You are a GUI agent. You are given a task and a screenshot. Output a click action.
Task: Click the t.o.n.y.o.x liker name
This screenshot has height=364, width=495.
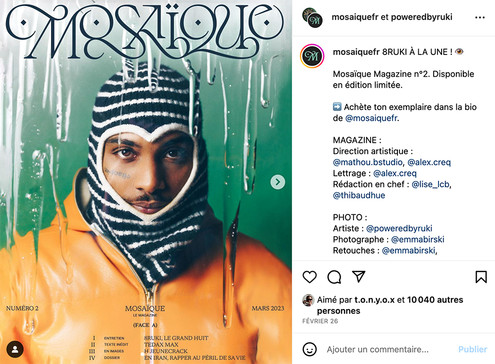(374, 300)
